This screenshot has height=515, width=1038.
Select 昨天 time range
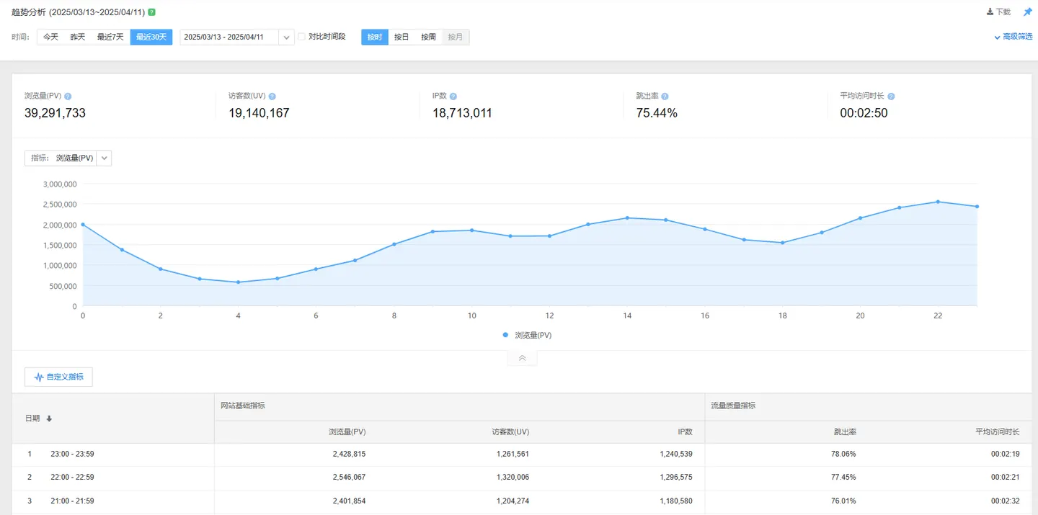coord(78,37)
